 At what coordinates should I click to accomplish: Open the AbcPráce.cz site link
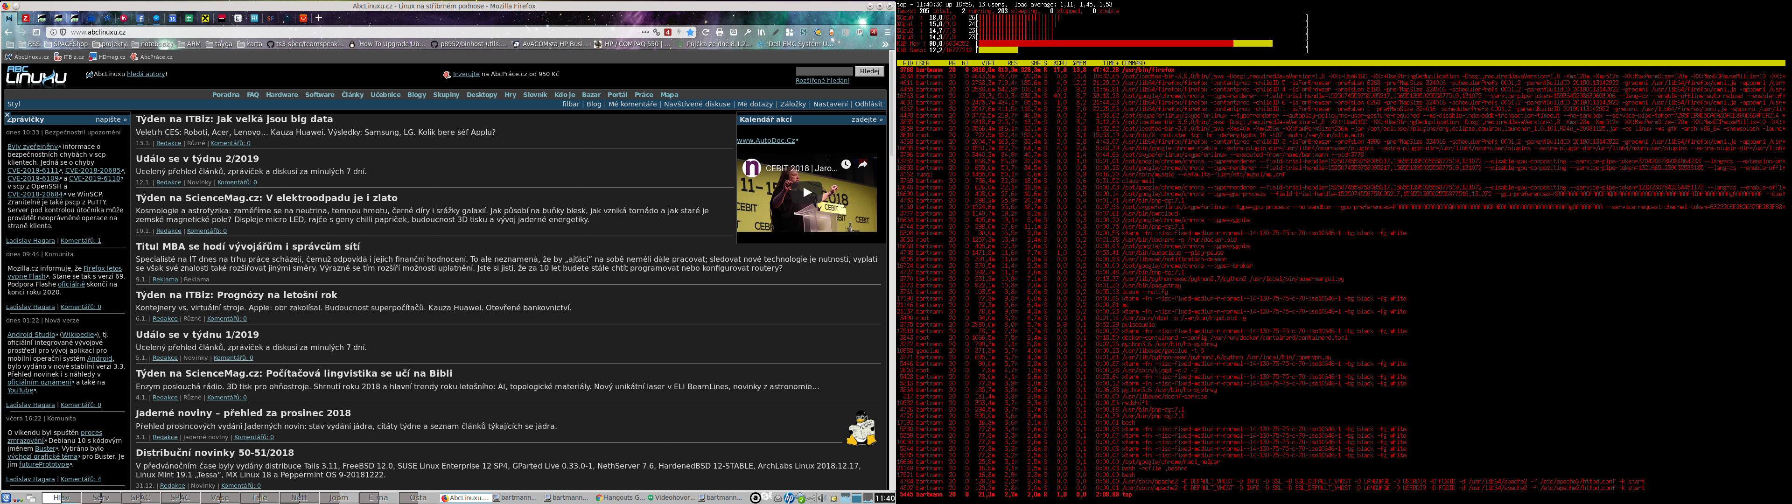coord(152,57)
